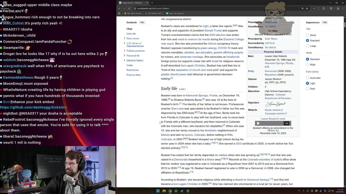This screenshot has width=346, height=194.
Task: Open the Campaign website external link
Action: point(276,113)
